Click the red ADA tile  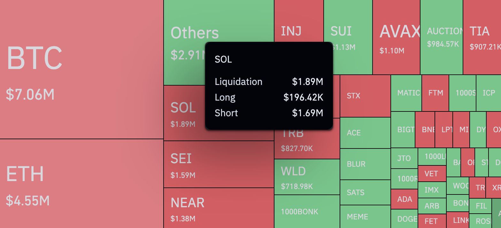(404, 199)
